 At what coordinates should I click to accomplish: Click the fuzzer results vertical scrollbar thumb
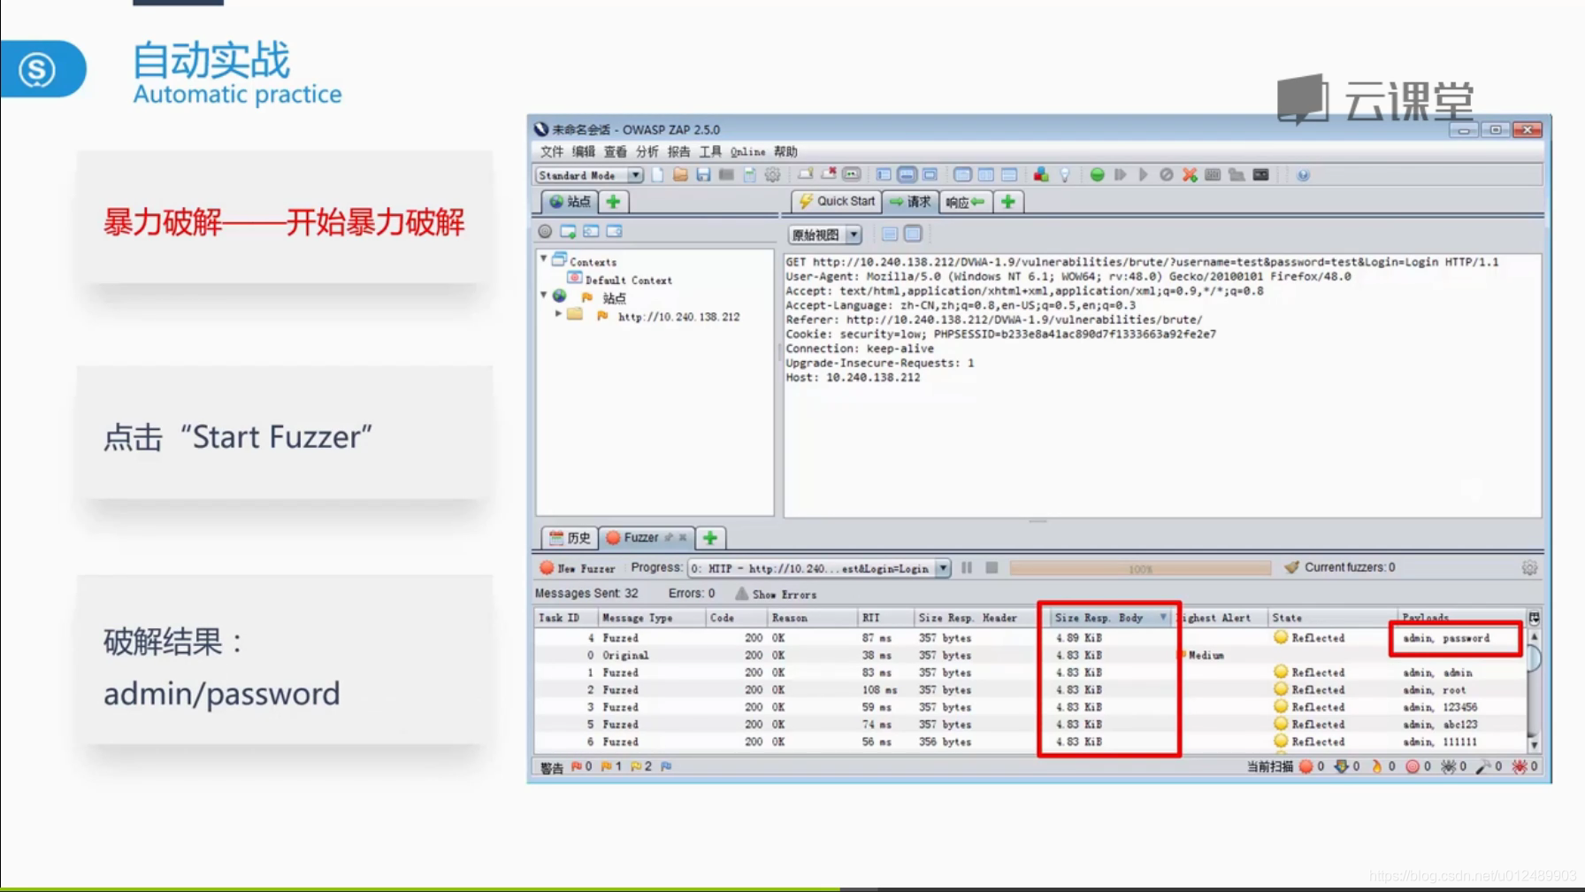pos(1534,658)
